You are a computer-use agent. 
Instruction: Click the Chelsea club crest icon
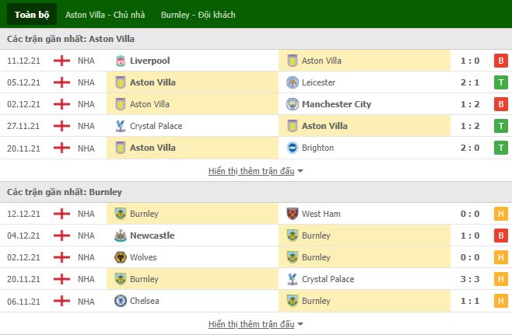point(121,301)
